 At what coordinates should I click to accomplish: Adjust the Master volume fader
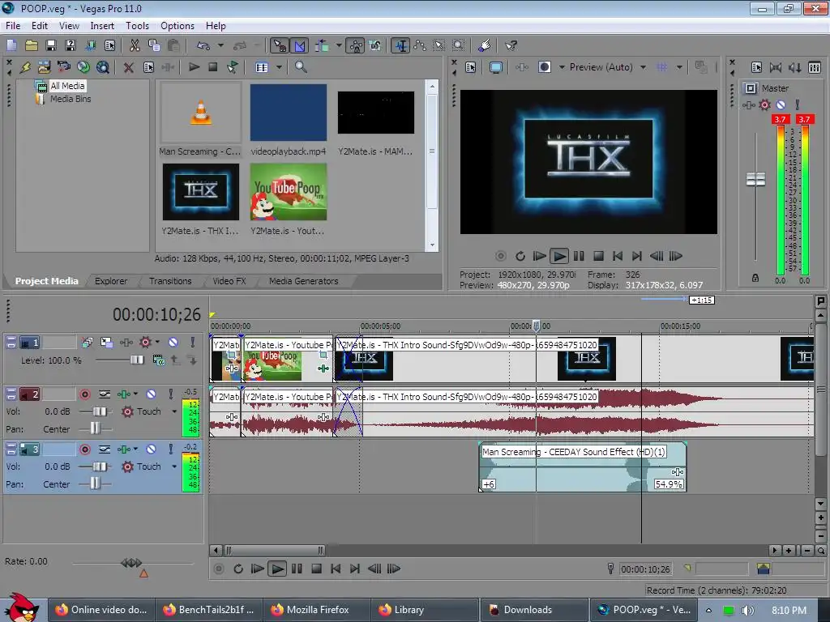click(x=755, y=179)
